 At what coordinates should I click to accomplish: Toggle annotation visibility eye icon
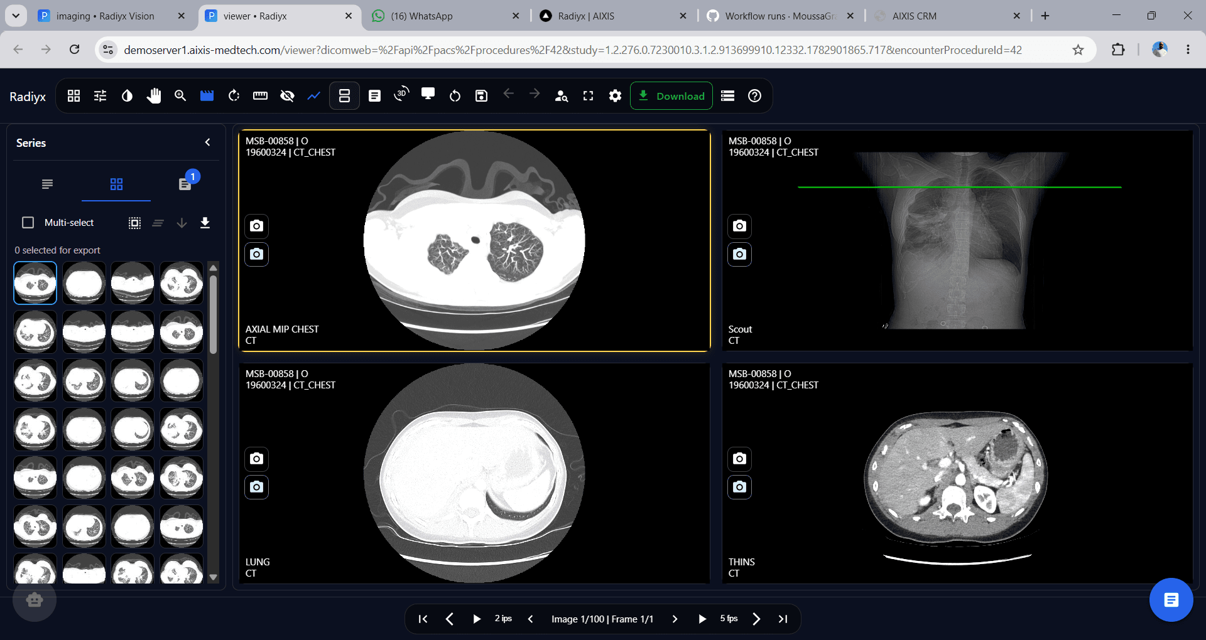coord(287,96)
